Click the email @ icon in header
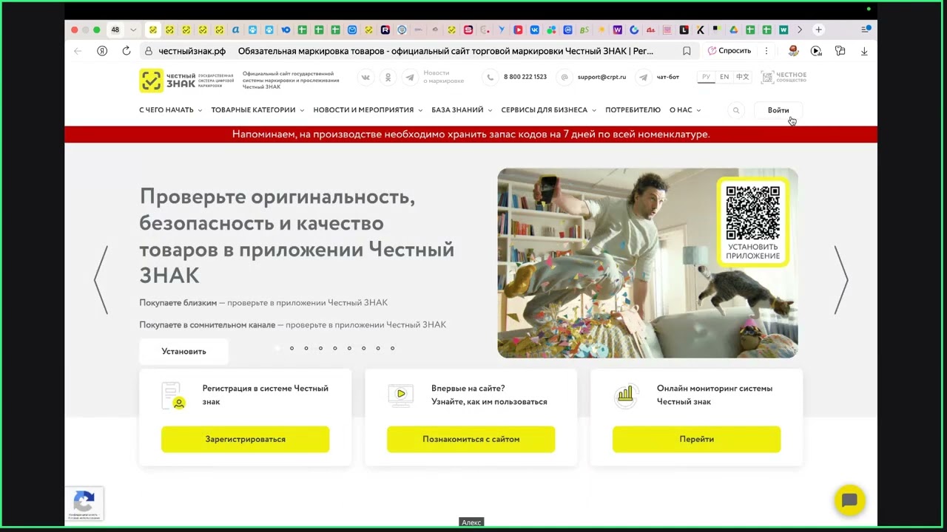The height and width of the screenshot is (532, 947). [x=565, y=77]
